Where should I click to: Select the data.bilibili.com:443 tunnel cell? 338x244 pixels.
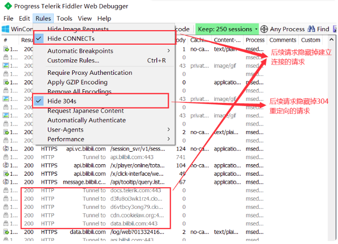pyautogui.click(x=134, y=223)
